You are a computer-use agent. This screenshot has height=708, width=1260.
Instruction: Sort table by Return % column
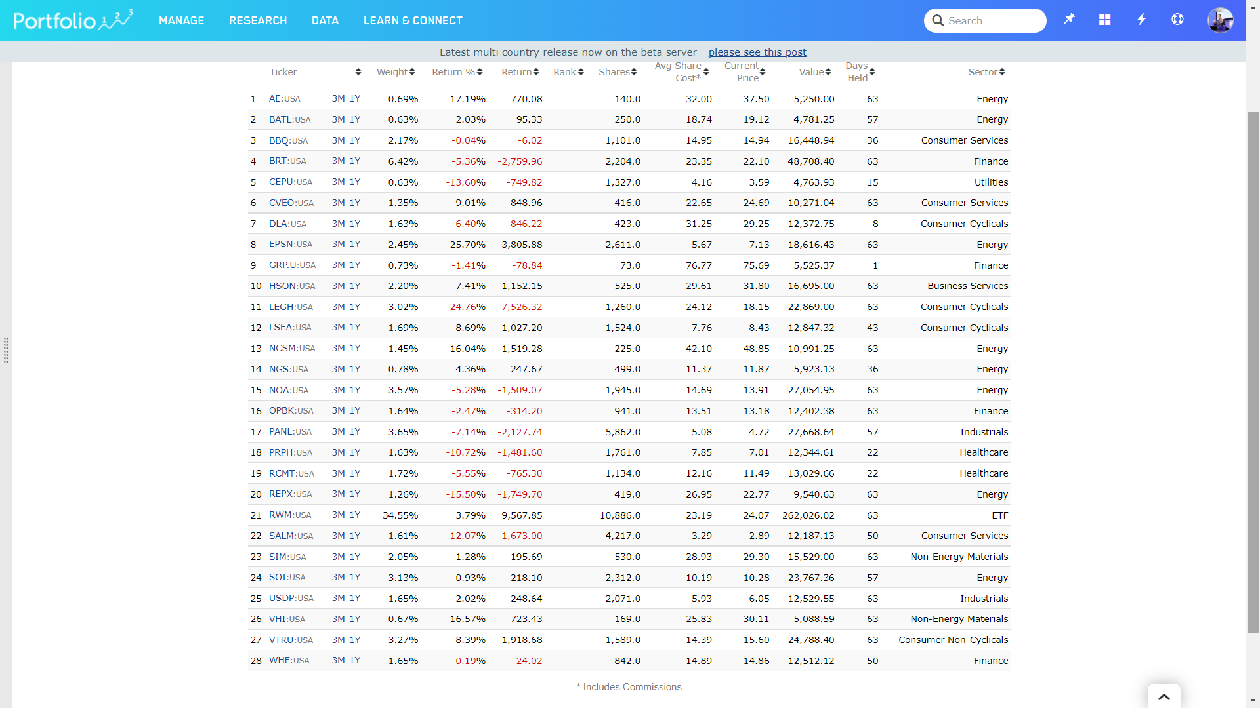[x=457, y=72]
